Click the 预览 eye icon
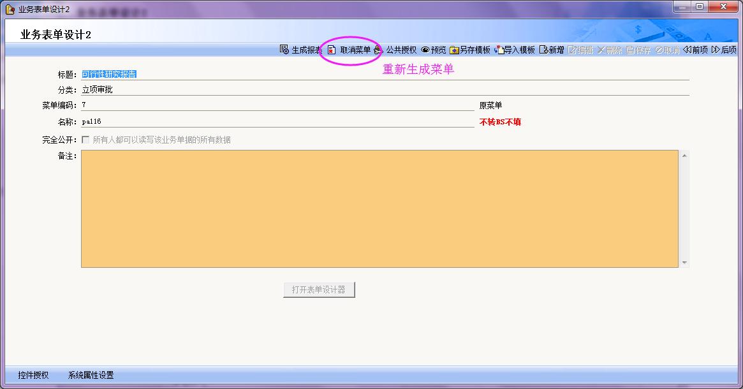The width and height of the screenshot is (743, 389). coord(425,50)
